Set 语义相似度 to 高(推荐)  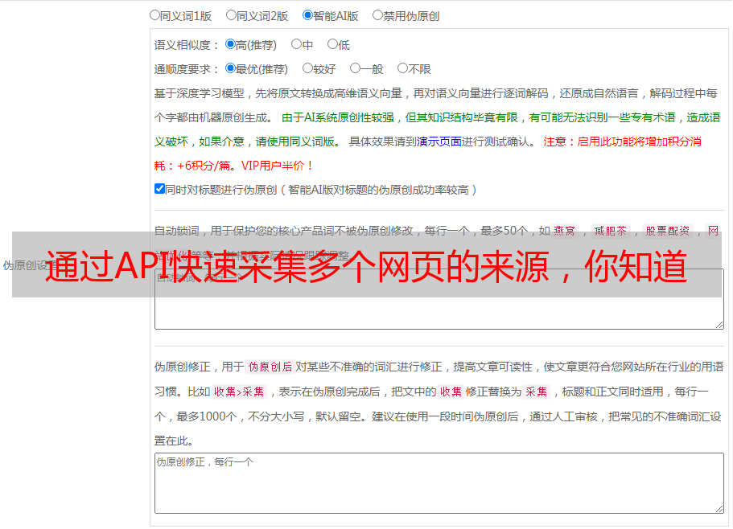pos(231,44)
